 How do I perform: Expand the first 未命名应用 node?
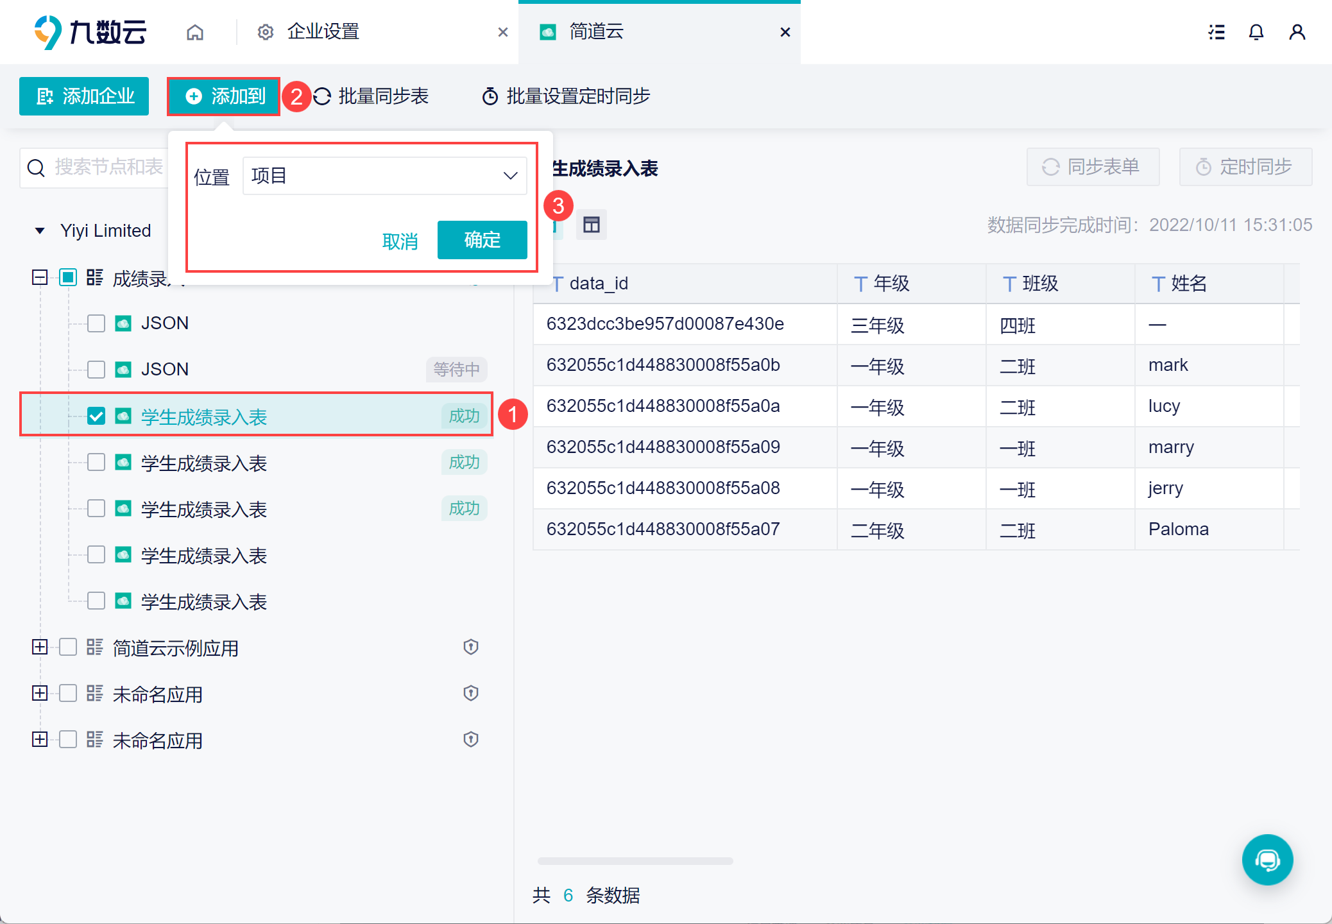(x=40, y=693)
